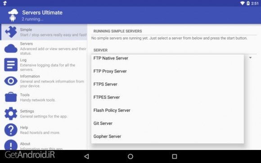Click the 2:51 clock in status bar
Screen dimensions: 261x163
pyautogui.click(x=255, y=3)
